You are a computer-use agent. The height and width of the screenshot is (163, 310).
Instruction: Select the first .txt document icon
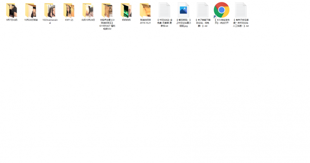(164, 10)
